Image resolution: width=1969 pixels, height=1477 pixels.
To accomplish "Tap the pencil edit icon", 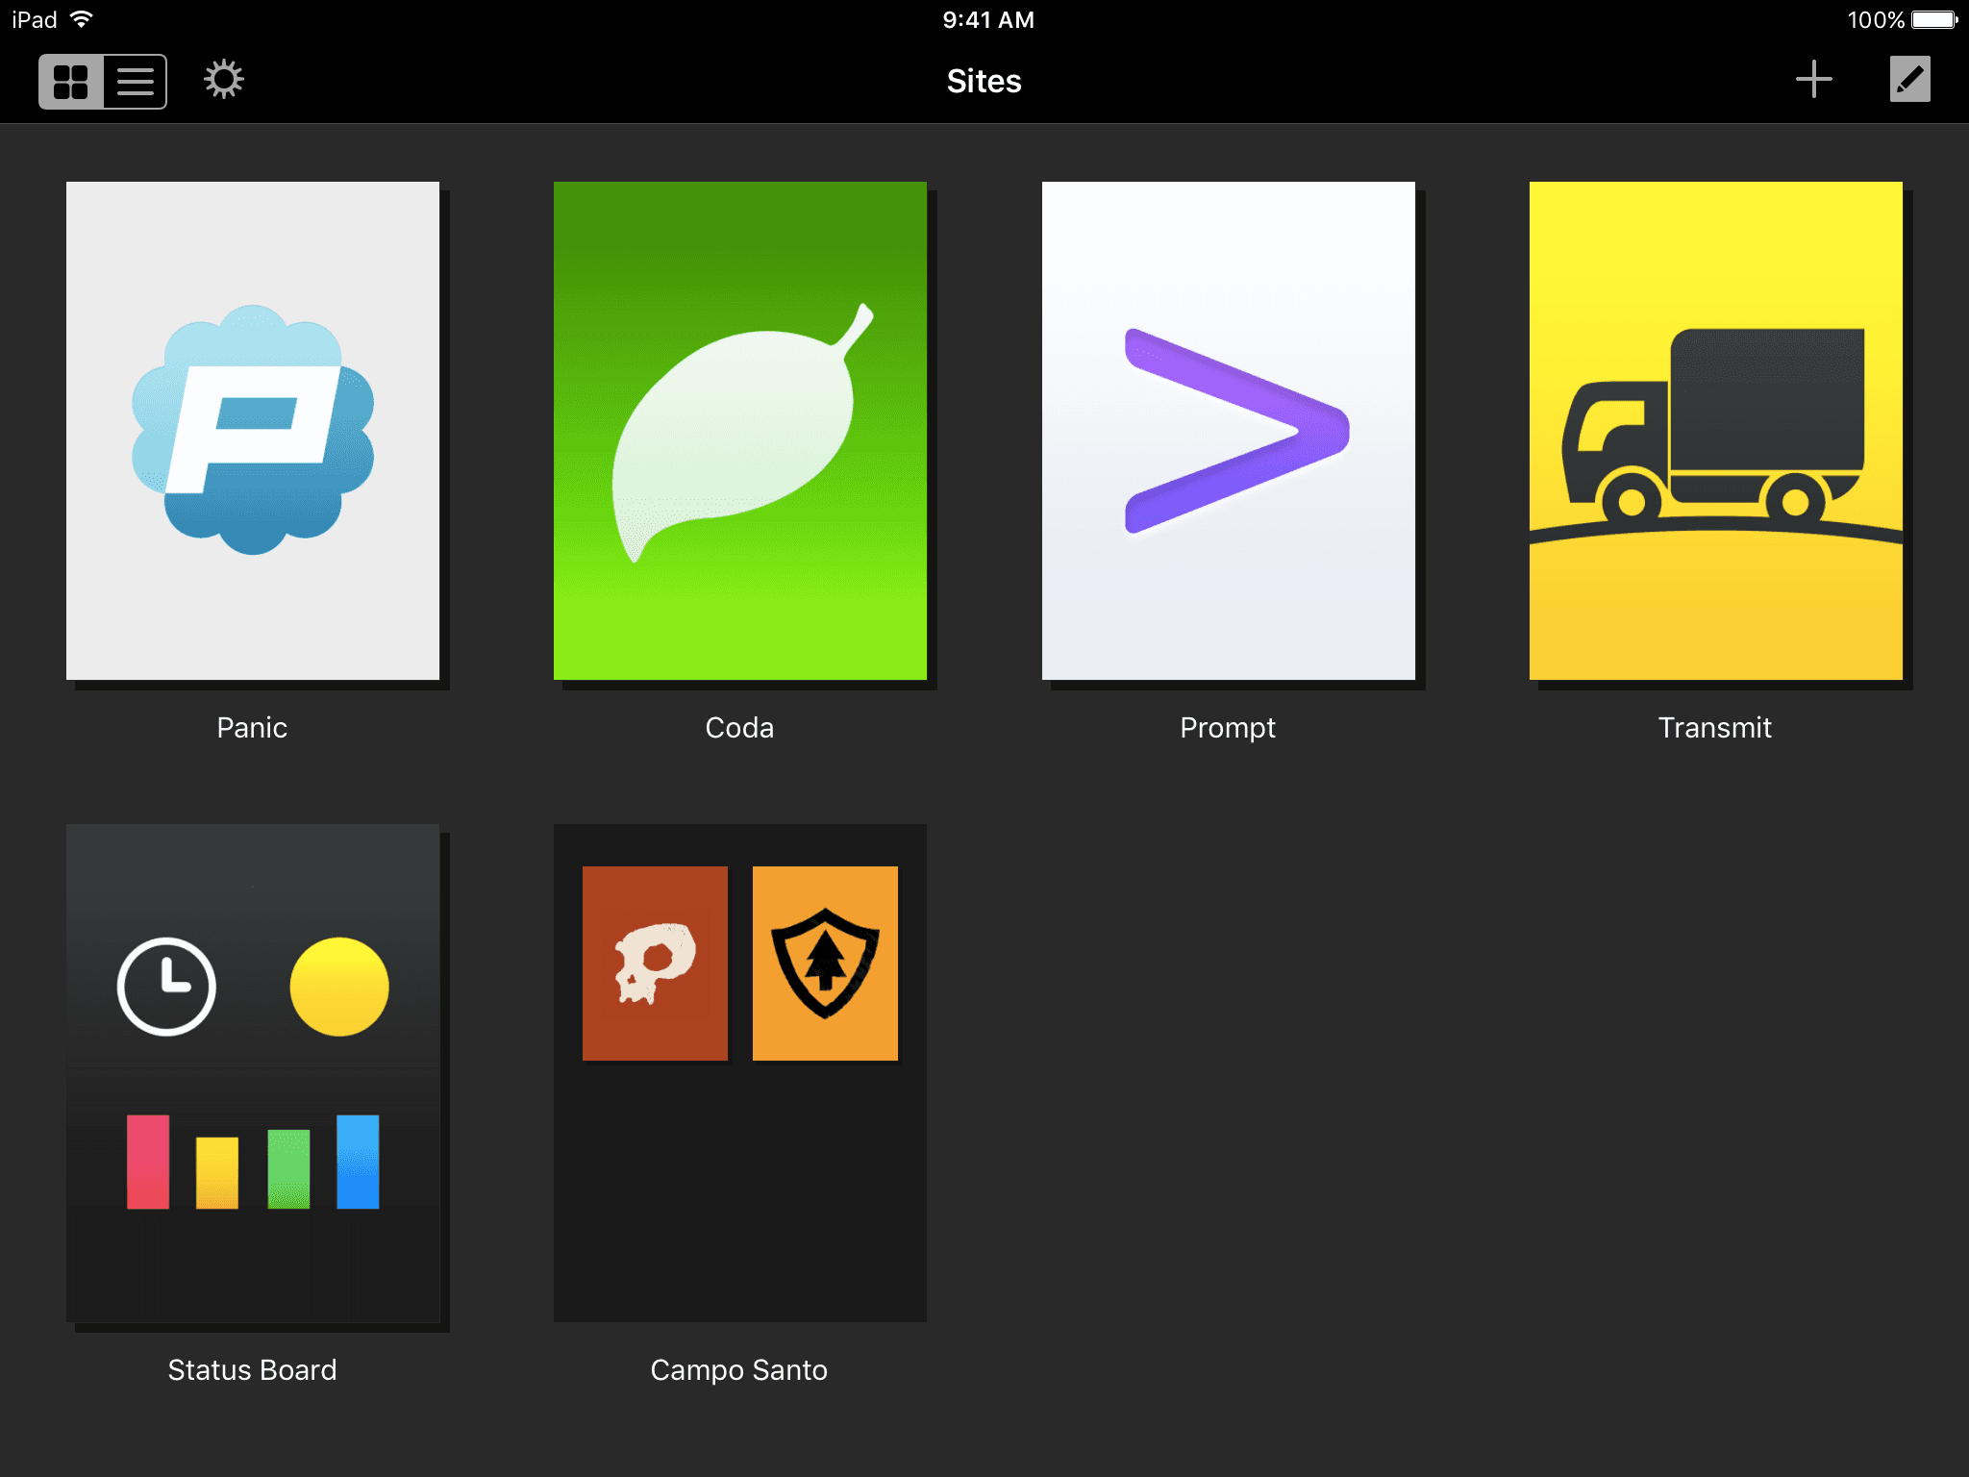I will click(x=1909, y=80).
